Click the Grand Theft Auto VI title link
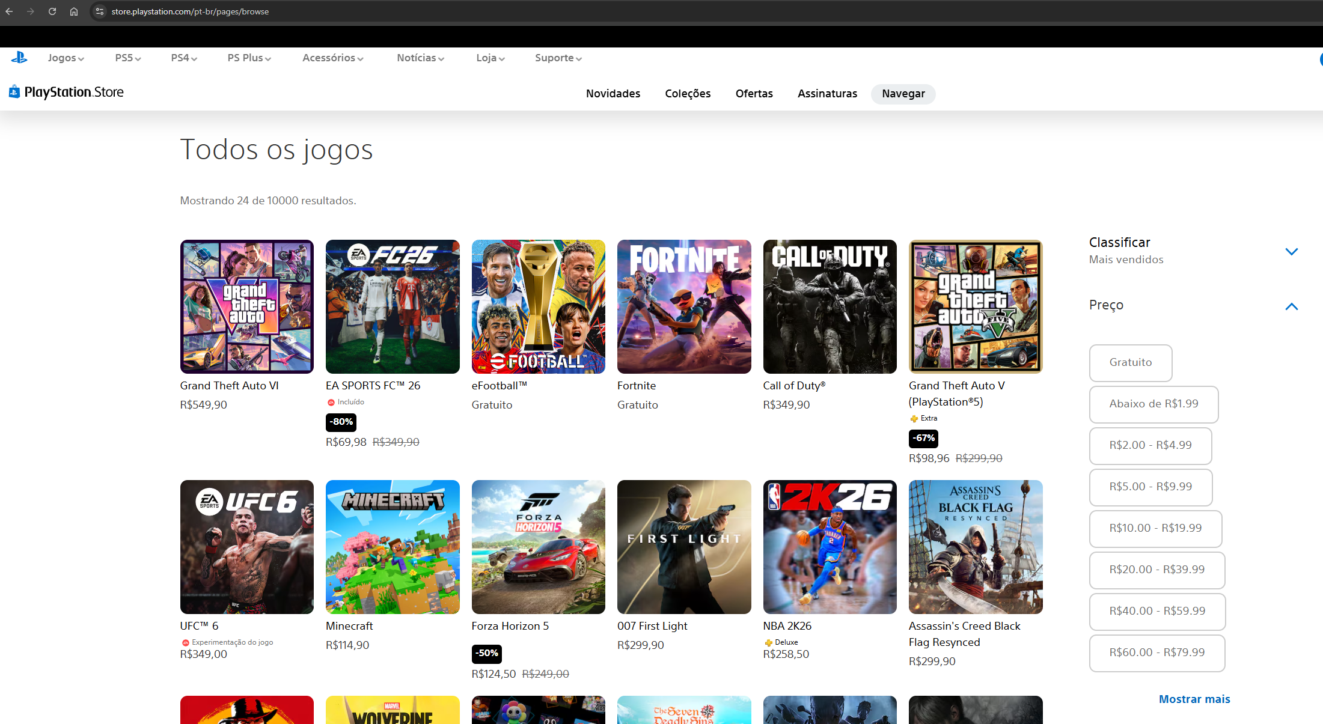The height and width of the screenshot is (724, 1323). (230, 386)
